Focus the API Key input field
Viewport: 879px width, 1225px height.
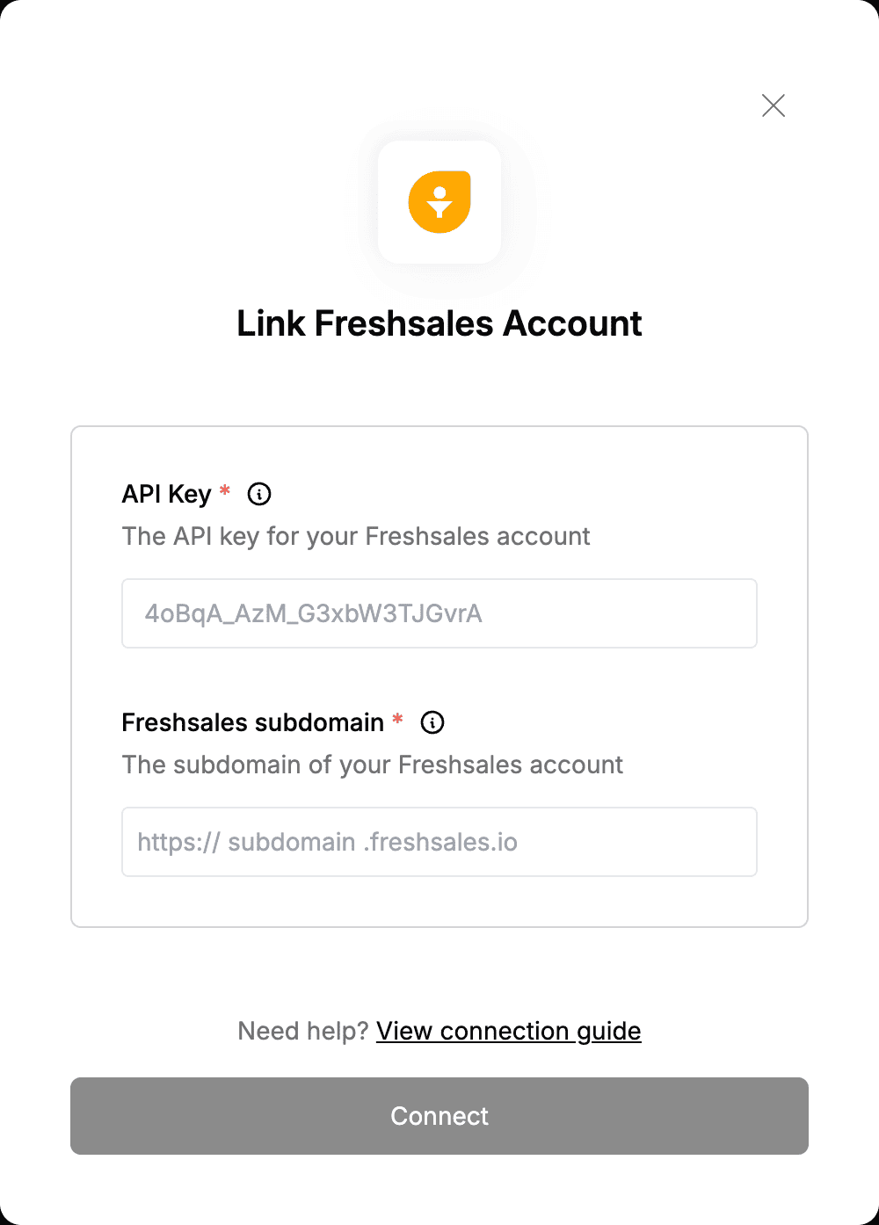[x=439, y=613]
